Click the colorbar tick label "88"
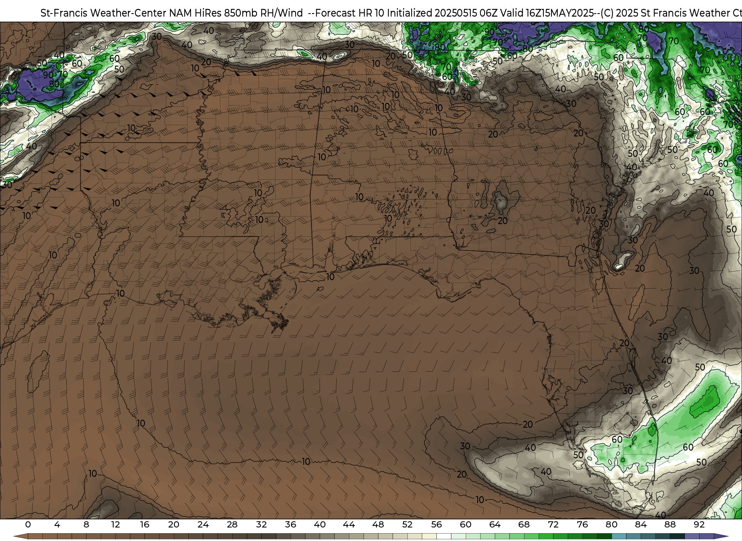Screen dimensions: 742x541 click(670, 524)
